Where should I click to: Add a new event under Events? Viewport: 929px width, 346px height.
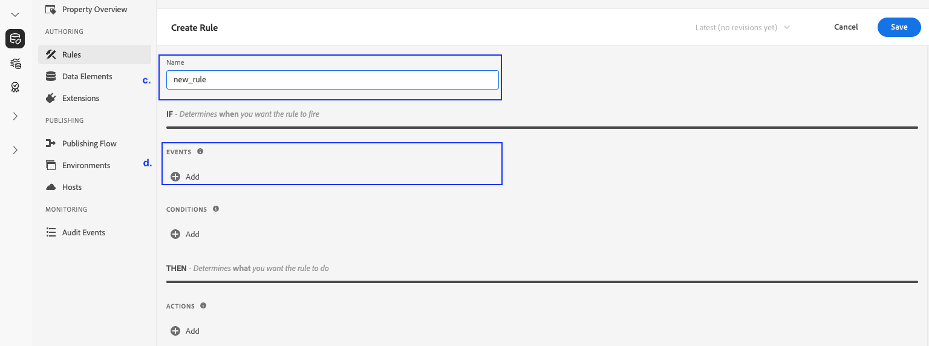(x=185, y=177)
